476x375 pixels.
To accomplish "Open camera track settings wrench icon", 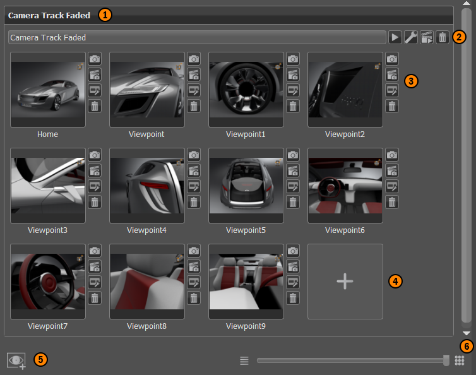I will tap(411, 37).
